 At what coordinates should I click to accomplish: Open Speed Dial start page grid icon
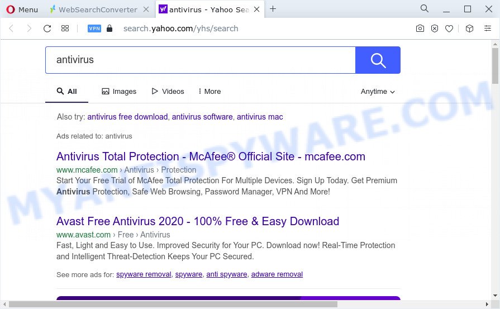coord(65,28)
